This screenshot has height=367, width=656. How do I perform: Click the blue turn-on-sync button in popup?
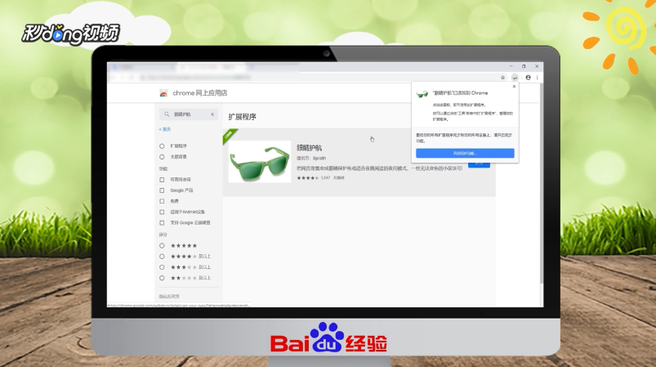pos(465,153)
